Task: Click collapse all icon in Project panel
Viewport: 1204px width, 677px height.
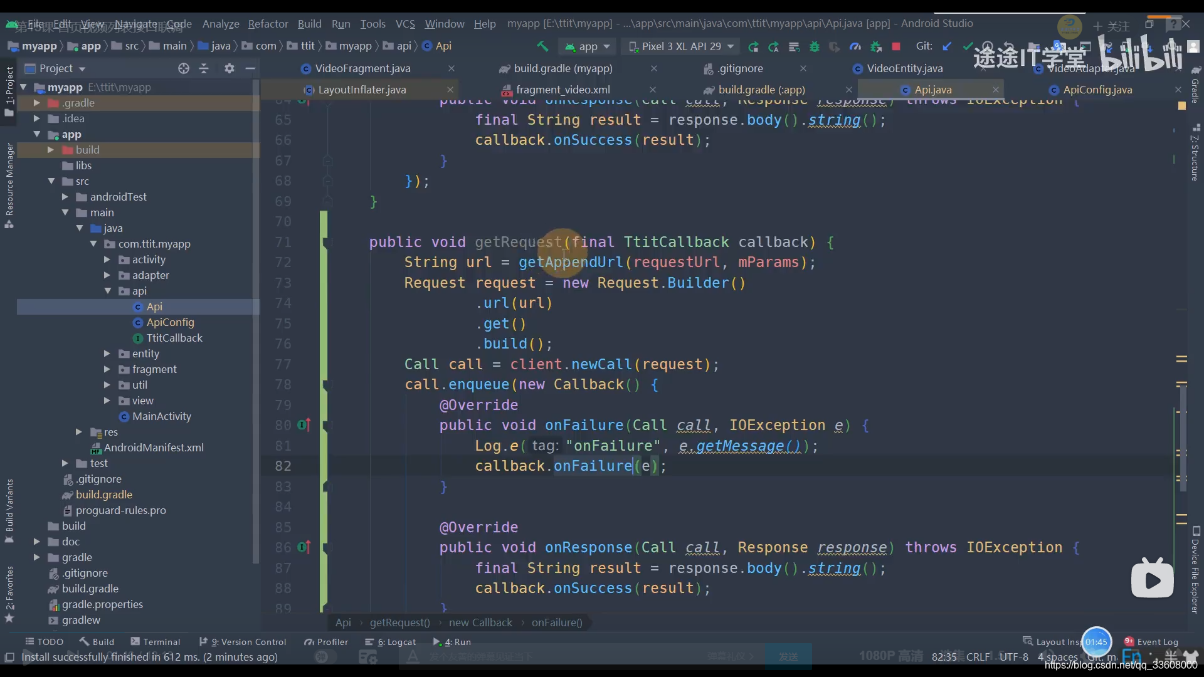Action: pos(204,68)
